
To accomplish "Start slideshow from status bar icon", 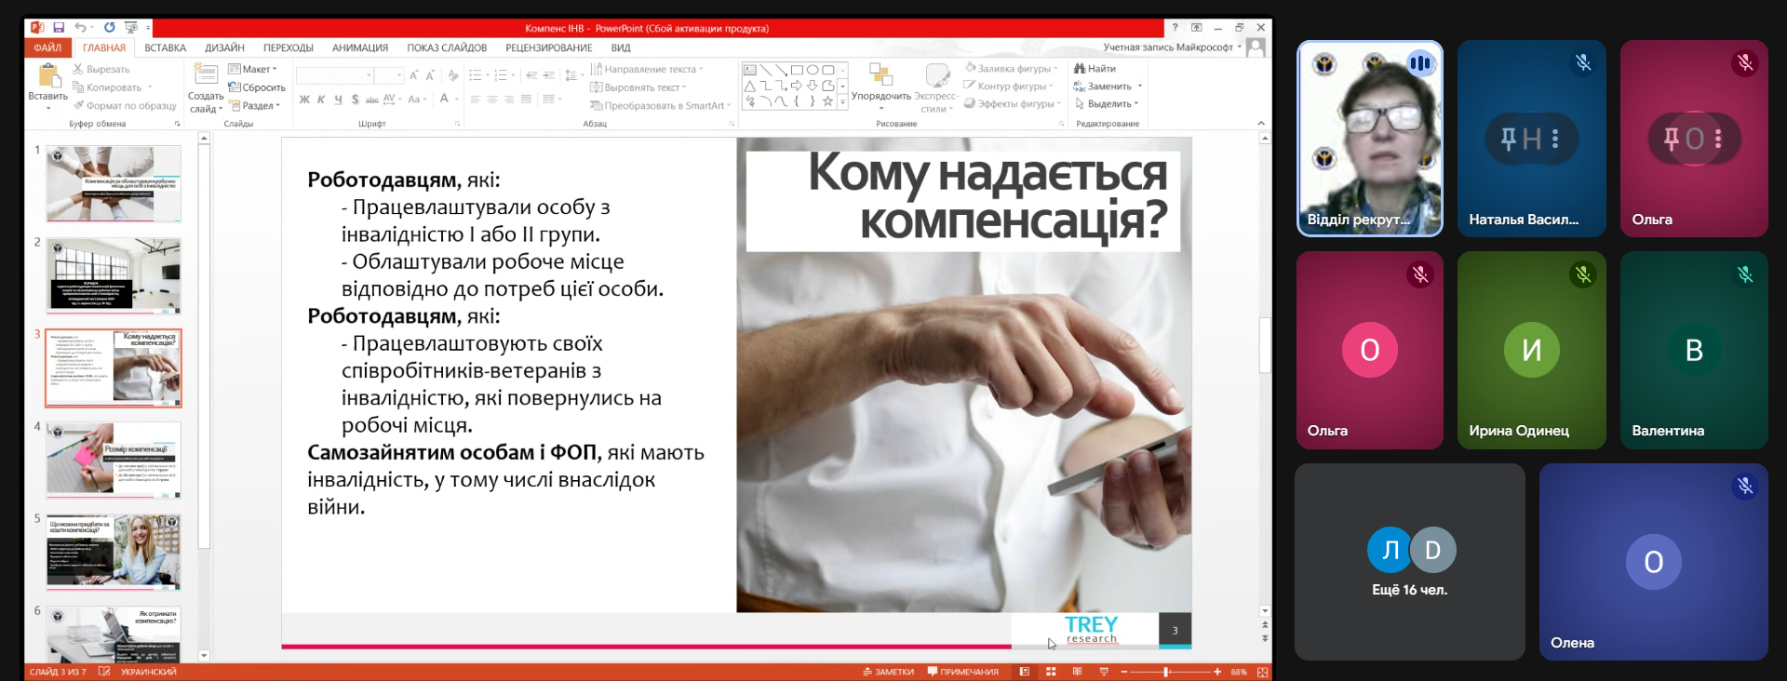I will pyautogui.click(x=1104, y=672).
